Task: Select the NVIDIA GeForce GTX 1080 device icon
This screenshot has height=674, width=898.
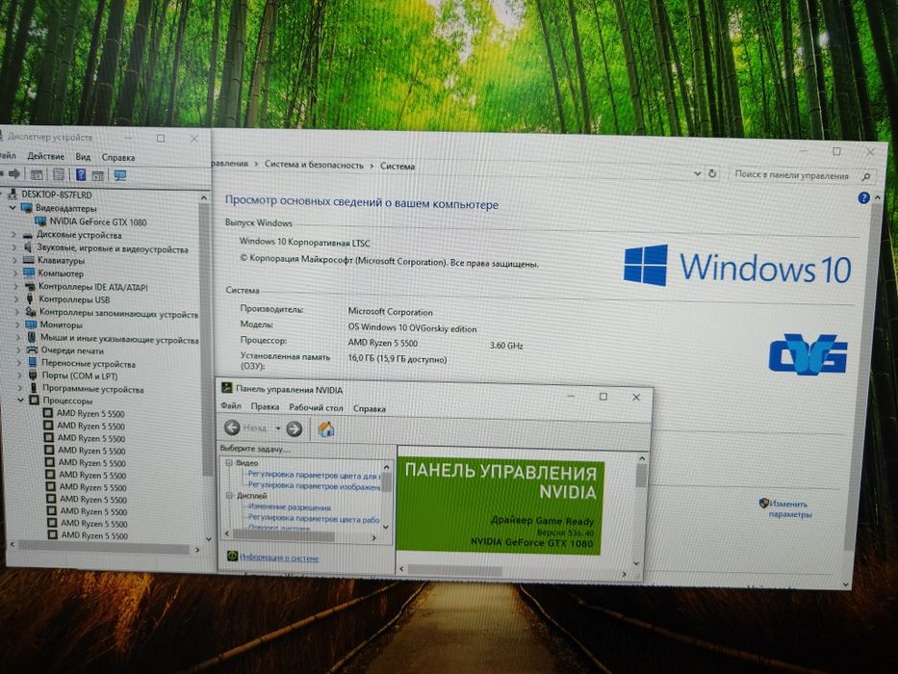Action: (40, 221)
